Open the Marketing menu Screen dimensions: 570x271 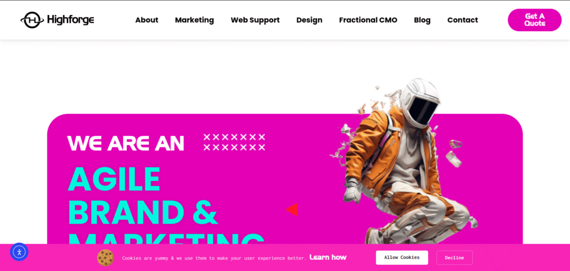194,20
